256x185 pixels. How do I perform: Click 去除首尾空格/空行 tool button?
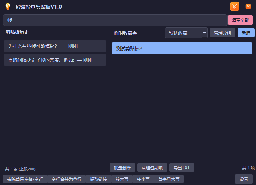25,179
